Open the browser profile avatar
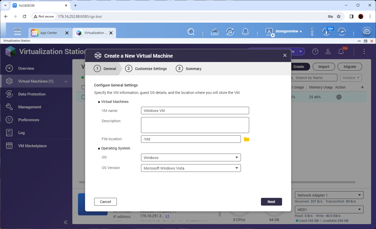This screenshot has height=229, width=376. point(361,16)
